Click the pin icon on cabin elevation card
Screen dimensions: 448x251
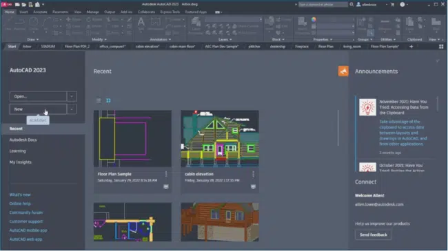point(253,186)
